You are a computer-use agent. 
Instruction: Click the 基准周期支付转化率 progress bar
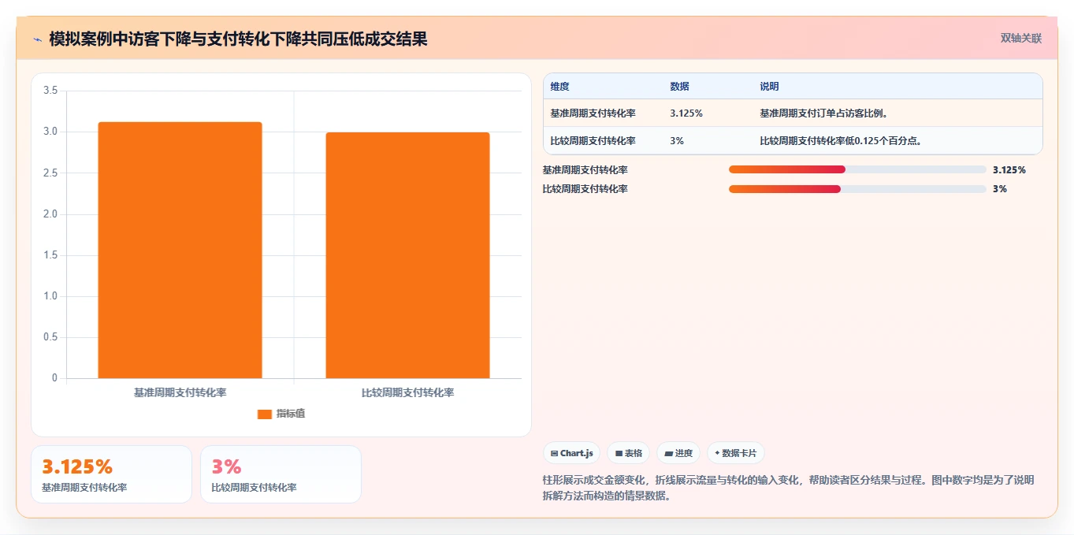click(x=857, y=169)
